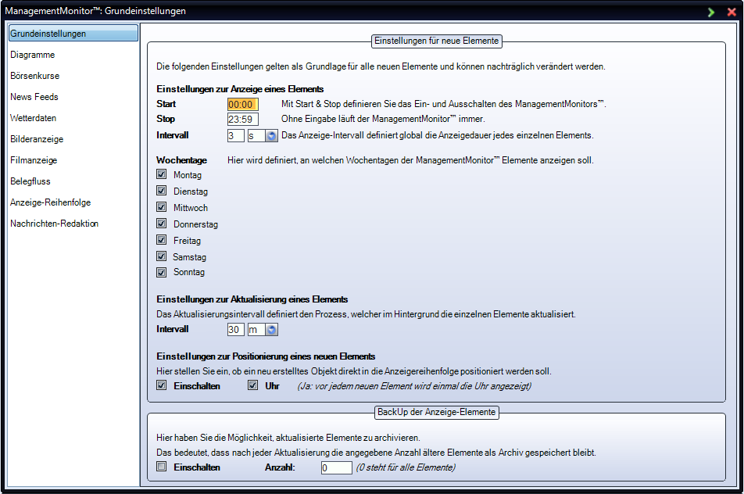Screen dimensions: 744x494
Task: Click the Montag label
Action: click(x=188, y=175)
